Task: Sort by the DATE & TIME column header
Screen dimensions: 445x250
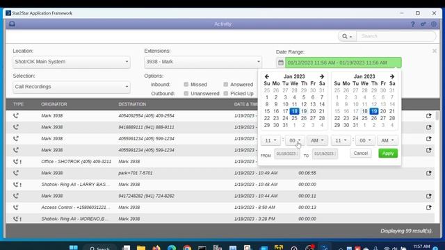Action: pos(245,104)
